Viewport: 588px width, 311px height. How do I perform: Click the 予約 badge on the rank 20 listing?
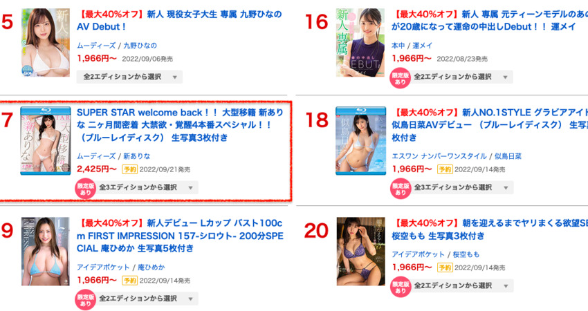click(x=445, y=267)
